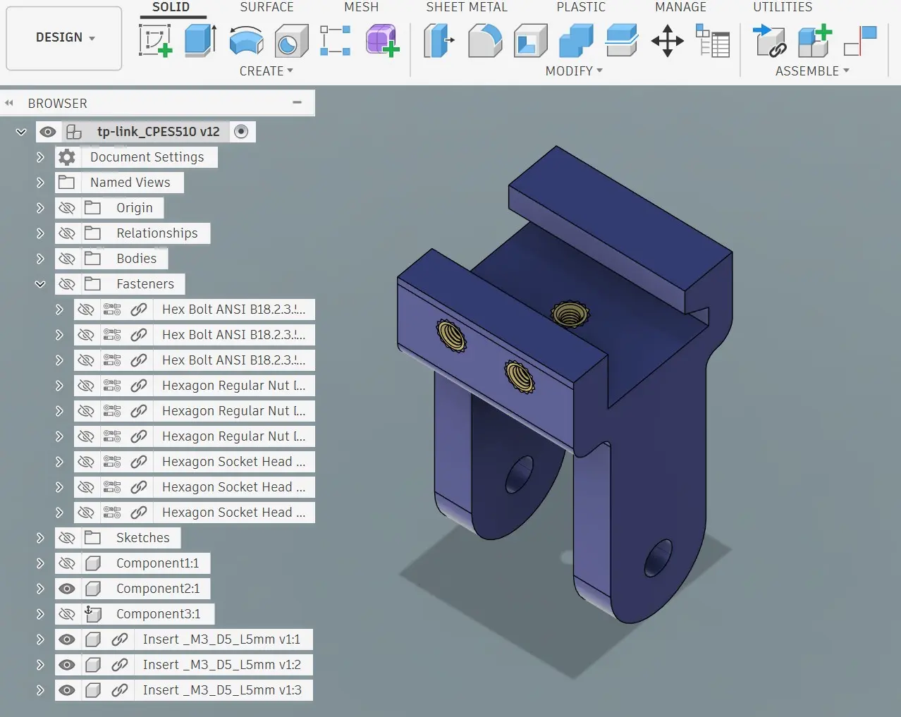Select the Revolve tool
Viewport: 901px width, 717px height.
click(x=246, y=41)
